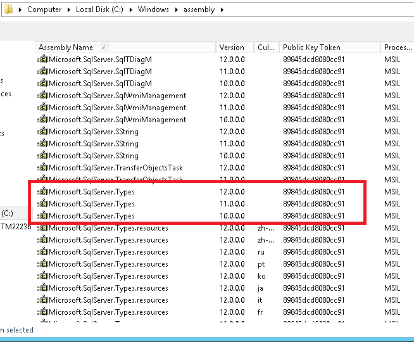Click version 12.0.0.0 cell of SqlTDiagM

pyautogui.click(x=232, y=59)
